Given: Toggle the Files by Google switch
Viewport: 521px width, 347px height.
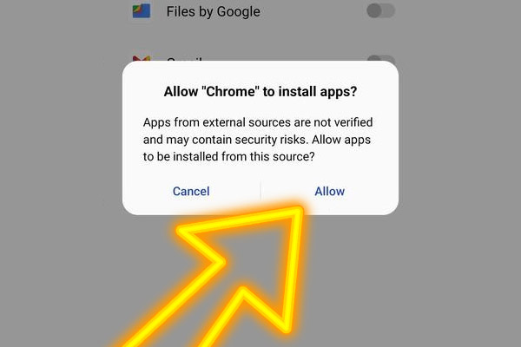Looking at the screenshot, I should [x=381, y=11].
